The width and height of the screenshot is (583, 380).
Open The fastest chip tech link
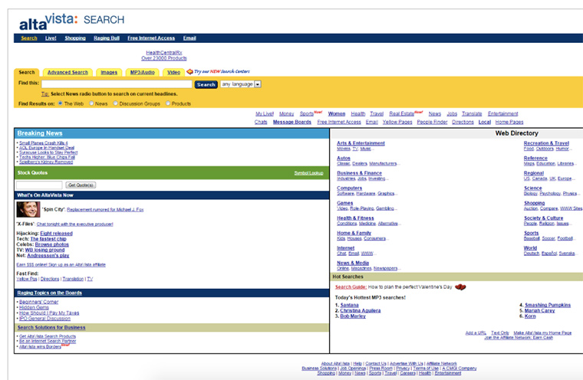[x=48, y=239]
